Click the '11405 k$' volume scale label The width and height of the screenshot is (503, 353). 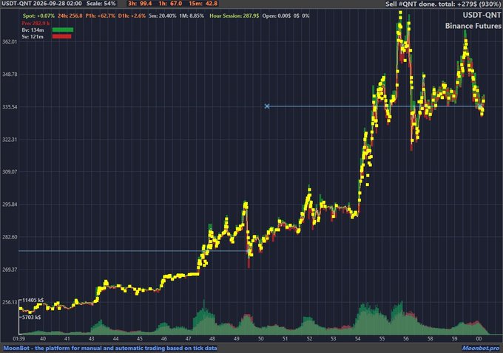tap(33, 301)
